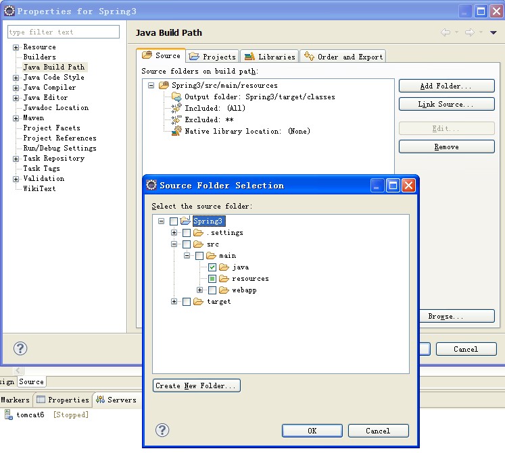Switch to the Source editor tab at bottom
505x453 pixels.
pyautogui.click(x=31, y=381)
